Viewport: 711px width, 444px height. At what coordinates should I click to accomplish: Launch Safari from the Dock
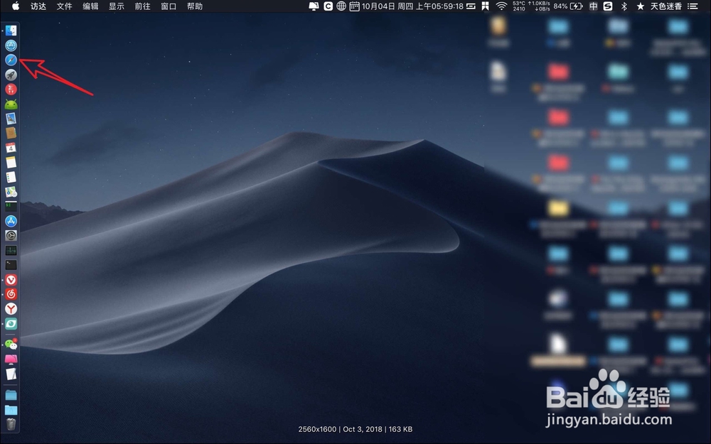point(11,60)
